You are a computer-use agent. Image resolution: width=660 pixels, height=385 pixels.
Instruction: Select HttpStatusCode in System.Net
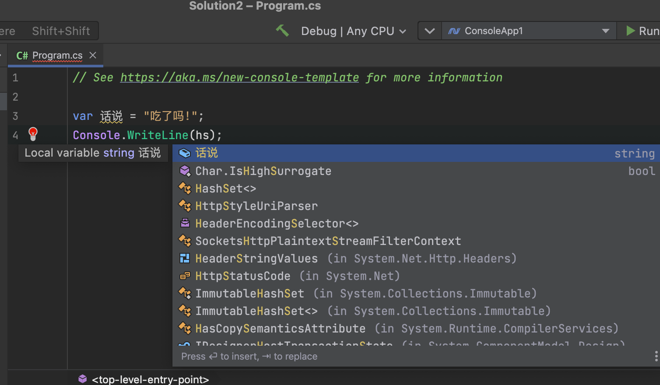pos(416,276)
